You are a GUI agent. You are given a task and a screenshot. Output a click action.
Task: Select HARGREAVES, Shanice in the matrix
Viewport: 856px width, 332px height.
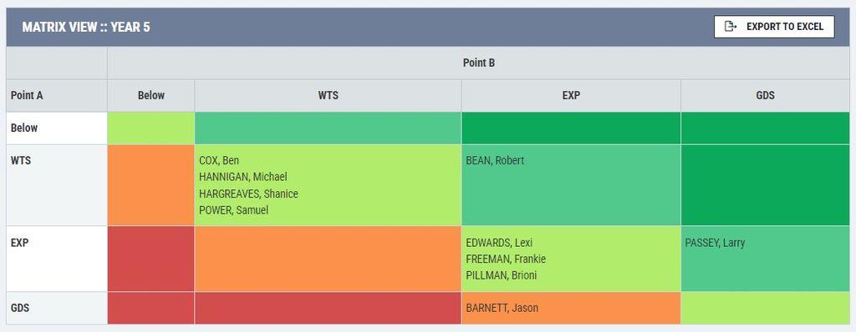(248, 194)
